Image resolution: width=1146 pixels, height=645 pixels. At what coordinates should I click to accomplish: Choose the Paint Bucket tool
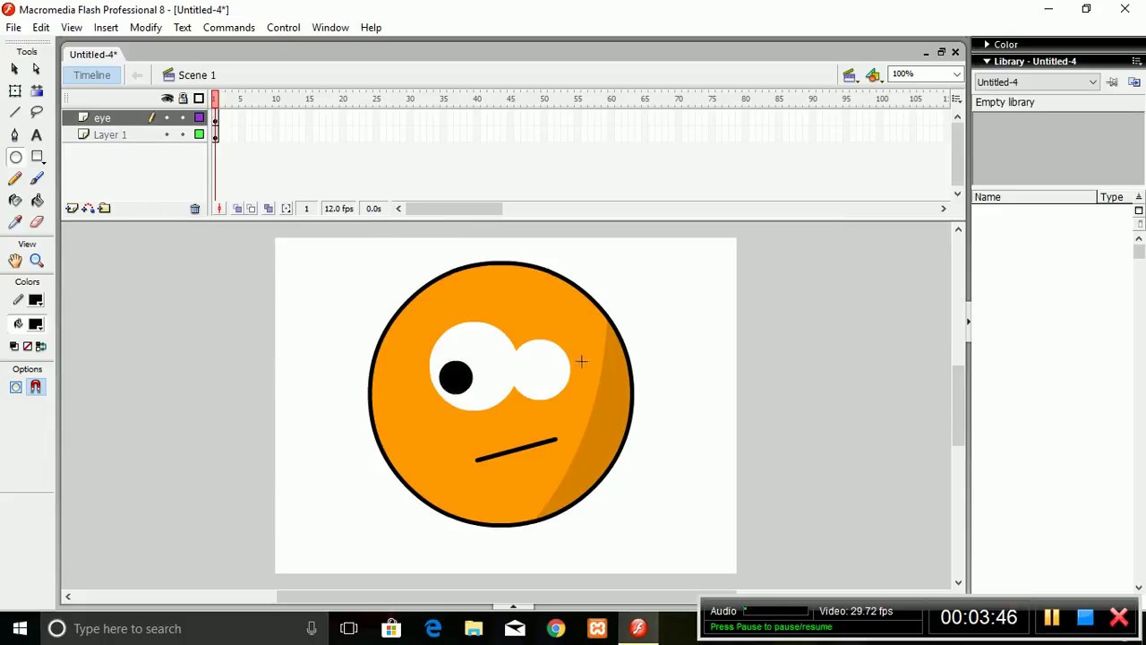[x=37, y=199]
